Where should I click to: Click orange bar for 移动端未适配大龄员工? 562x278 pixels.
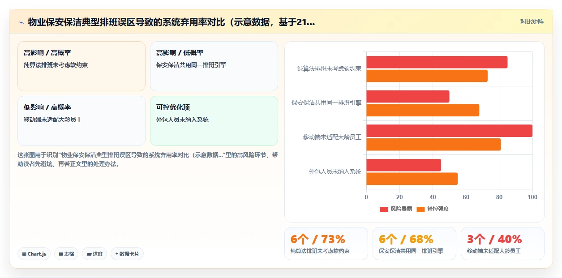[433, 145]
